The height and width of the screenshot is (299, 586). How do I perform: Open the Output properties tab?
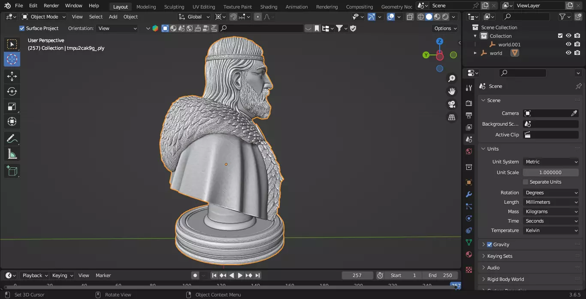click(469, 115)
